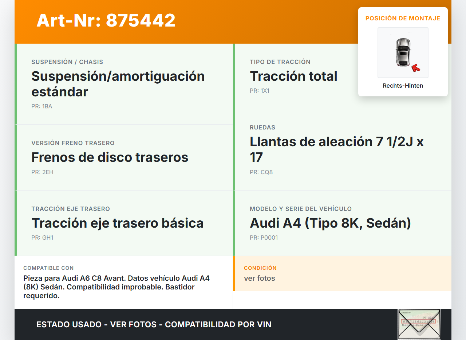Image resolution: width=466 pixels, height=340 pixels.
Task: Click the VERSIÓN FRENO TRASERO label
Action: click(x=73, y=143)
